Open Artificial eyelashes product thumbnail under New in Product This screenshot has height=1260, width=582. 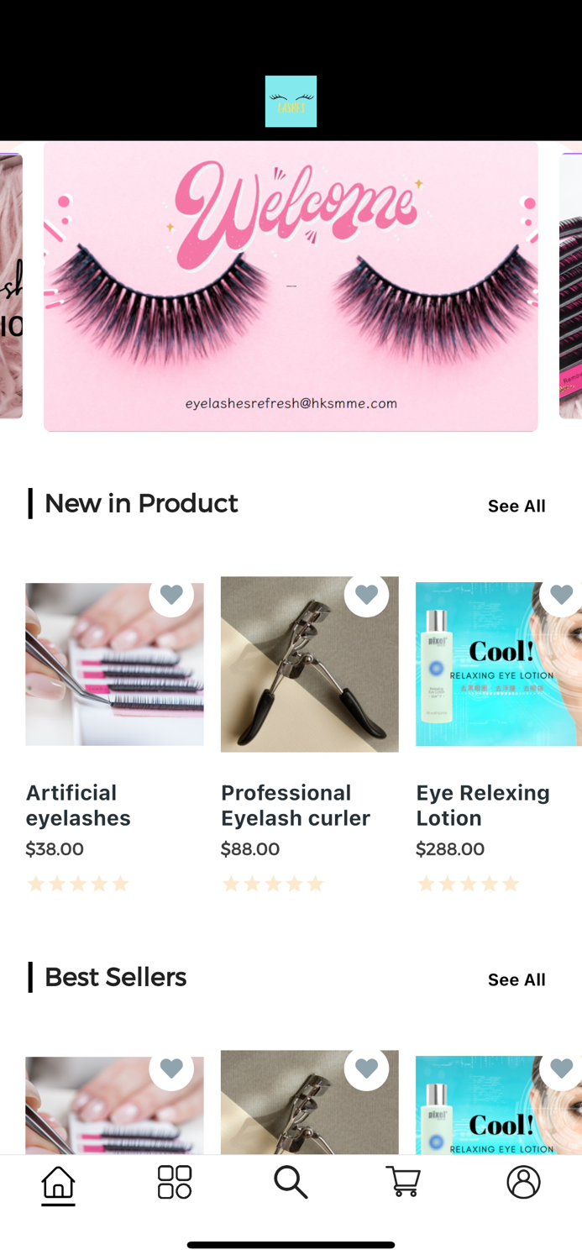click(x=114, y=664)
